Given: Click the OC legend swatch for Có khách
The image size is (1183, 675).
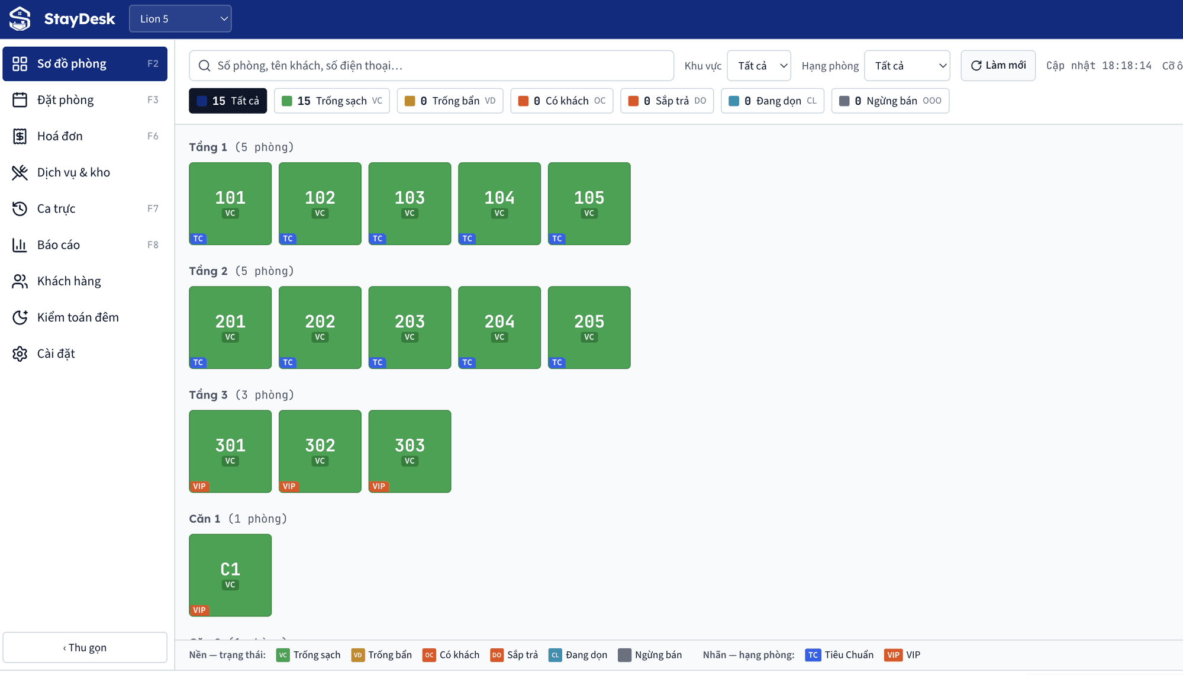Looking at the screenshot, I should pos(429,655).
